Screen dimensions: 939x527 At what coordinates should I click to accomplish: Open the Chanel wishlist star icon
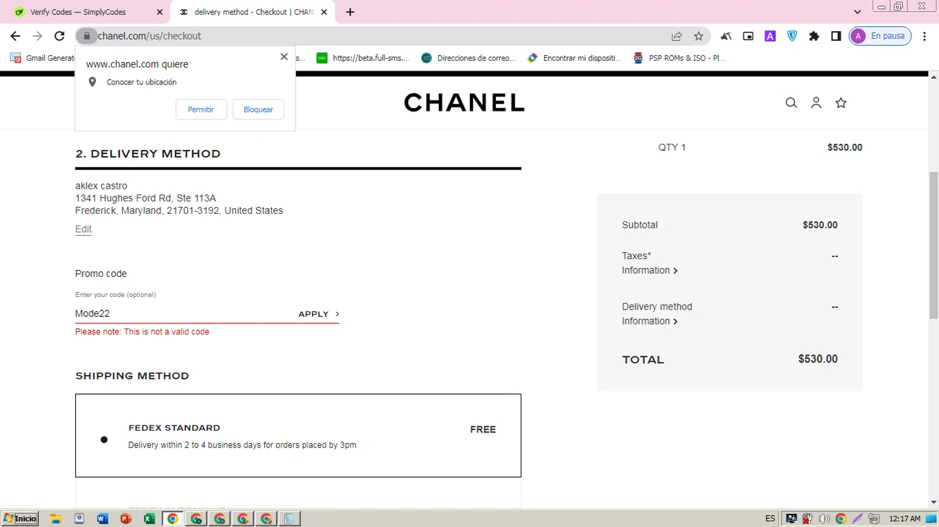pyautogui.click(x=841, y=103)
